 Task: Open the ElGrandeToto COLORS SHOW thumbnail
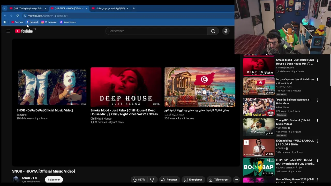pyautogui.click(x=259, y=148)
